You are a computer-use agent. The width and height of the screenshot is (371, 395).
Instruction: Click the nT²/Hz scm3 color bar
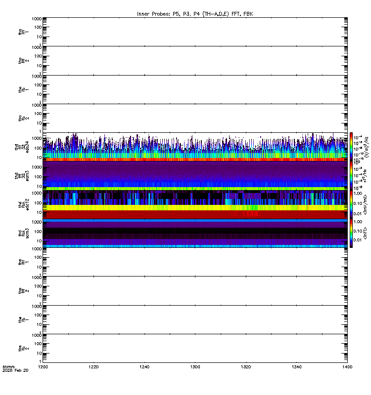(351, 176)
